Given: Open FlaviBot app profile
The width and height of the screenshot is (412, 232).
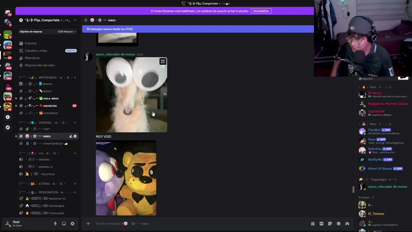Looking at the screenshot, I should (384, 131).
